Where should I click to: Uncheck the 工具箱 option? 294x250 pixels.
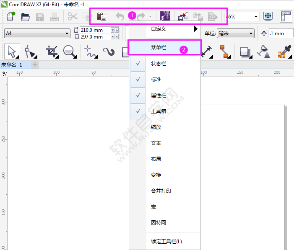coord(165,111)
